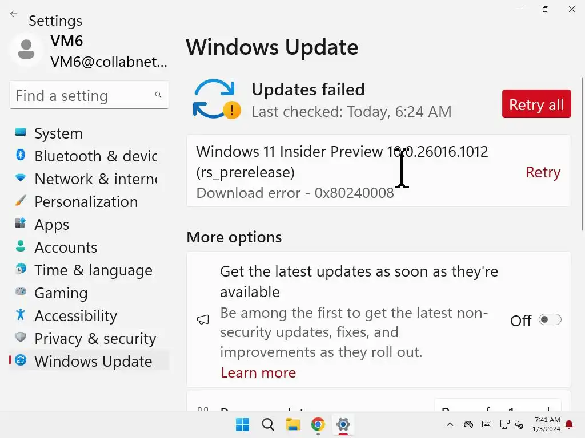Click the Time & language globe icon
585x438 pixels.
21,269
